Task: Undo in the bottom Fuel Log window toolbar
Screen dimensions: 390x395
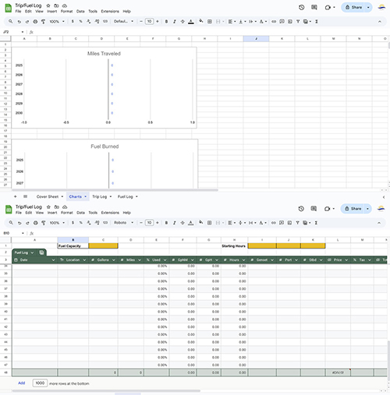Action: [x=19, y=223]
